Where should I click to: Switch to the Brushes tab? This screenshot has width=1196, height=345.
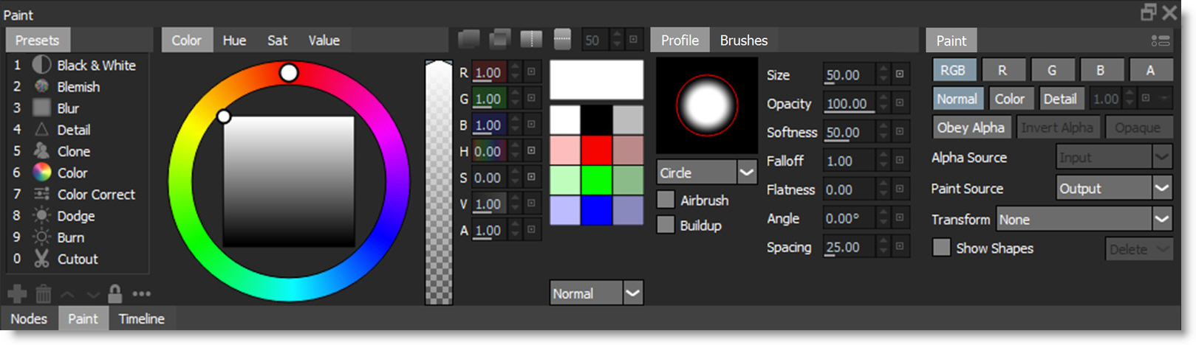(743, 41)
